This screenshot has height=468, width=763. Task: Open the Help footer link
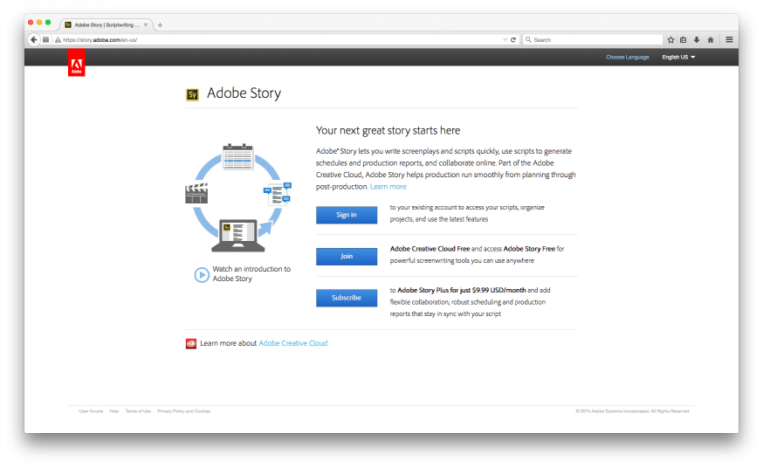[113, 411]
